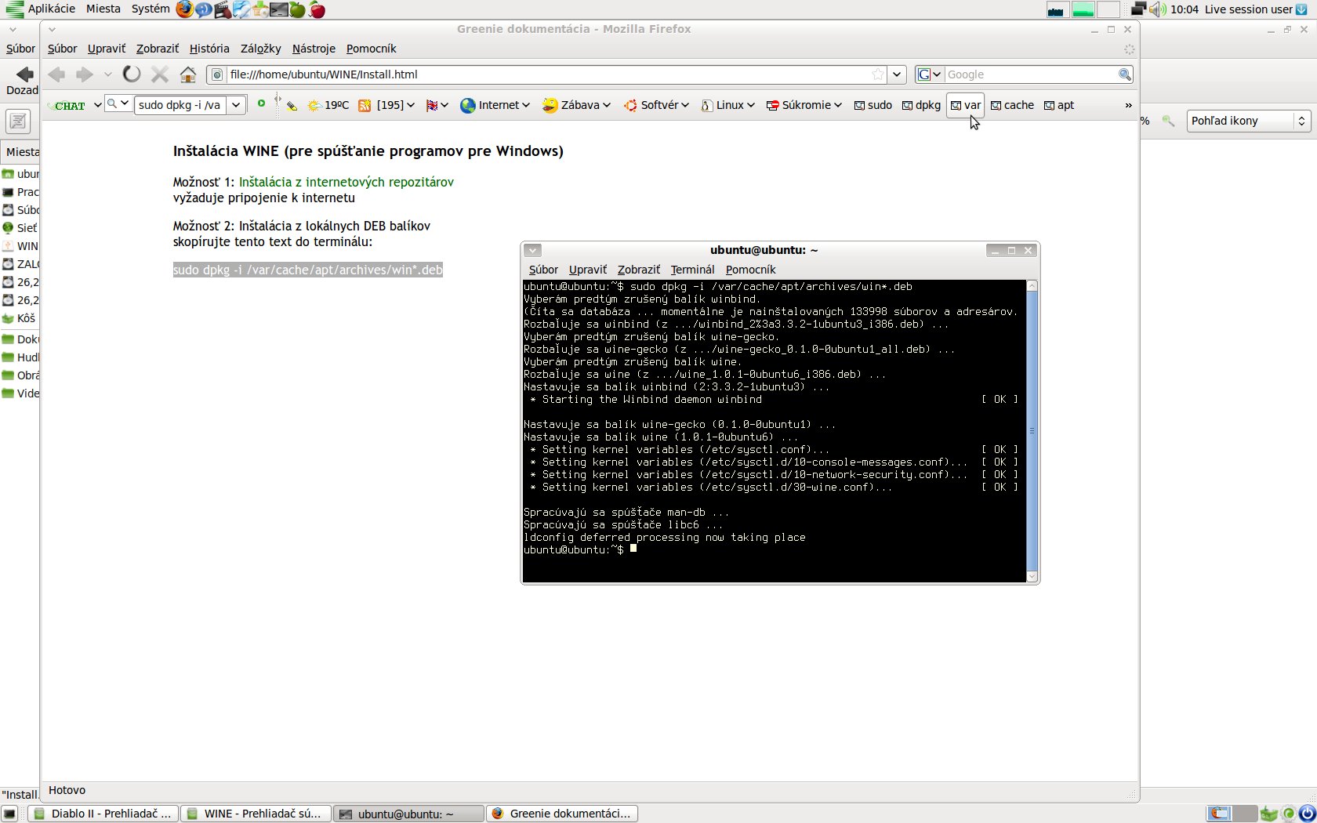Image resolution: width=1317 pixels, height=823 pixels.
Task: Click the CHAT toolbar logo
Action: (69, 105)
